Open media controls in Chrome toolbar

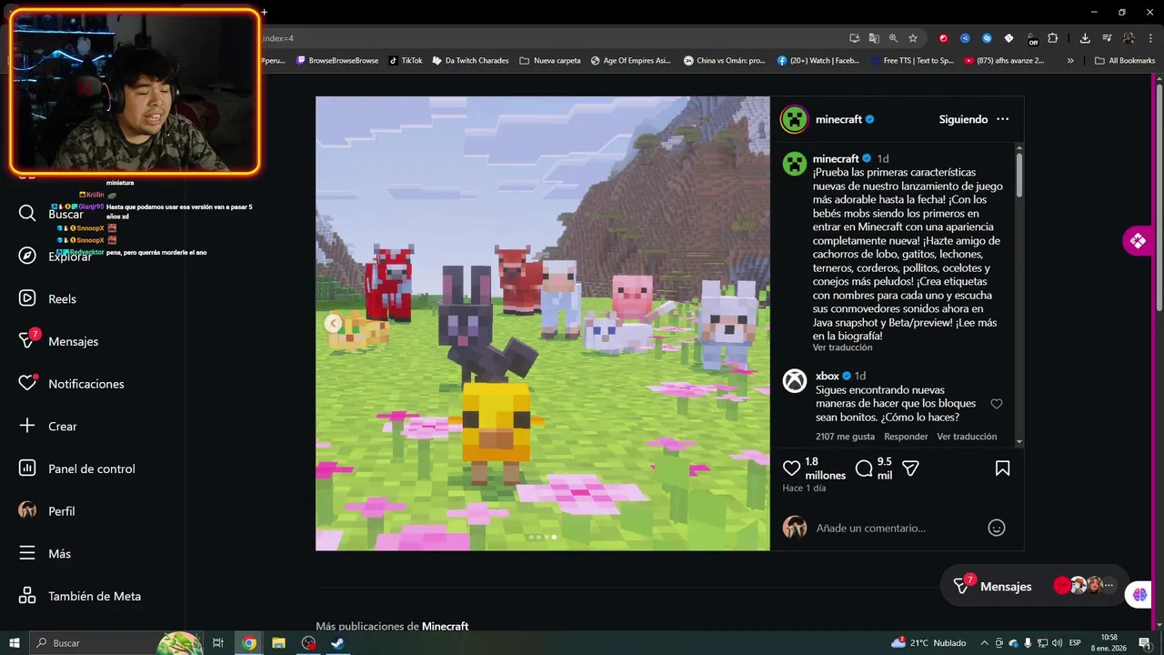pos(1107,38)
